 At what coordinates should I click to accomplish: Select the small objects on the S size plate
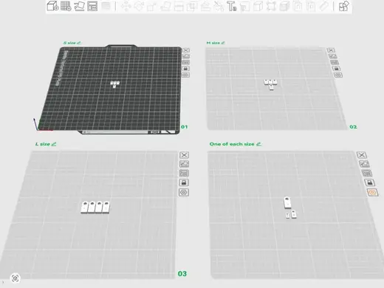pyautogui.click(x=114, y=84)
